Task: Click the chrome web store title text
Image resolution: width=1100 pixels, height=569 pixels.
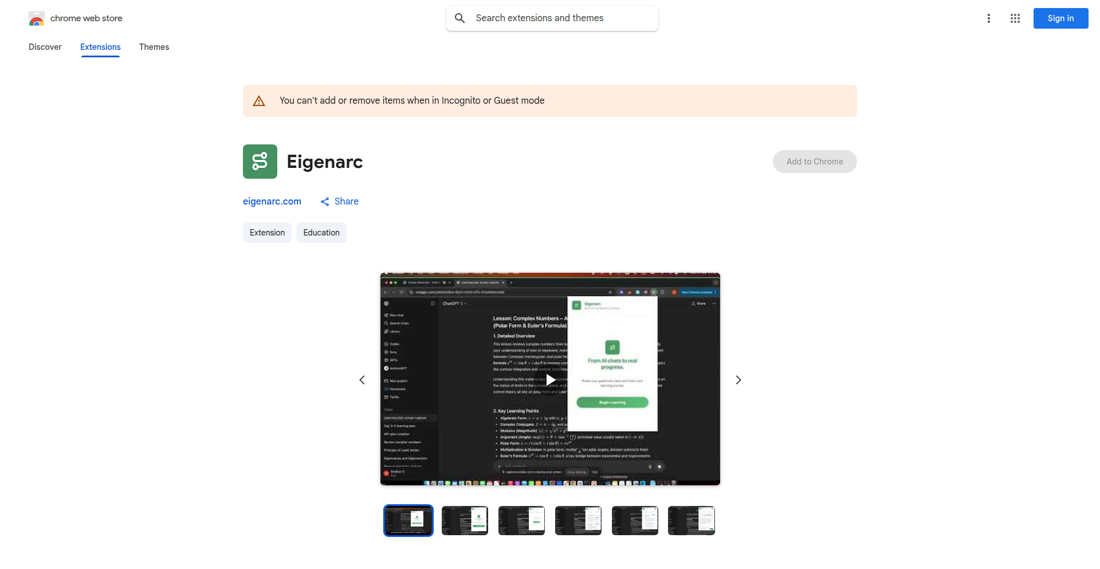Action: coord(87,18)
